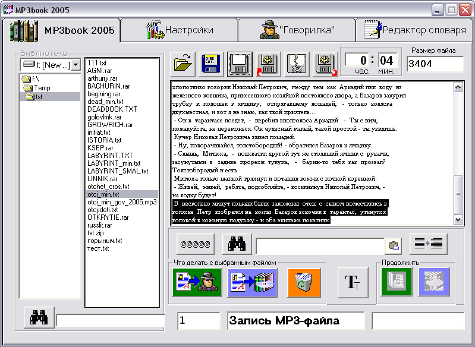The image size is (475, 347).
Task: Click the scroll up arrow of text area
Action: (458, 87)
